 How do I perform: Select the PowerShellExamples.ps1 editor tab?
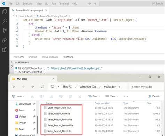[30, 10]
